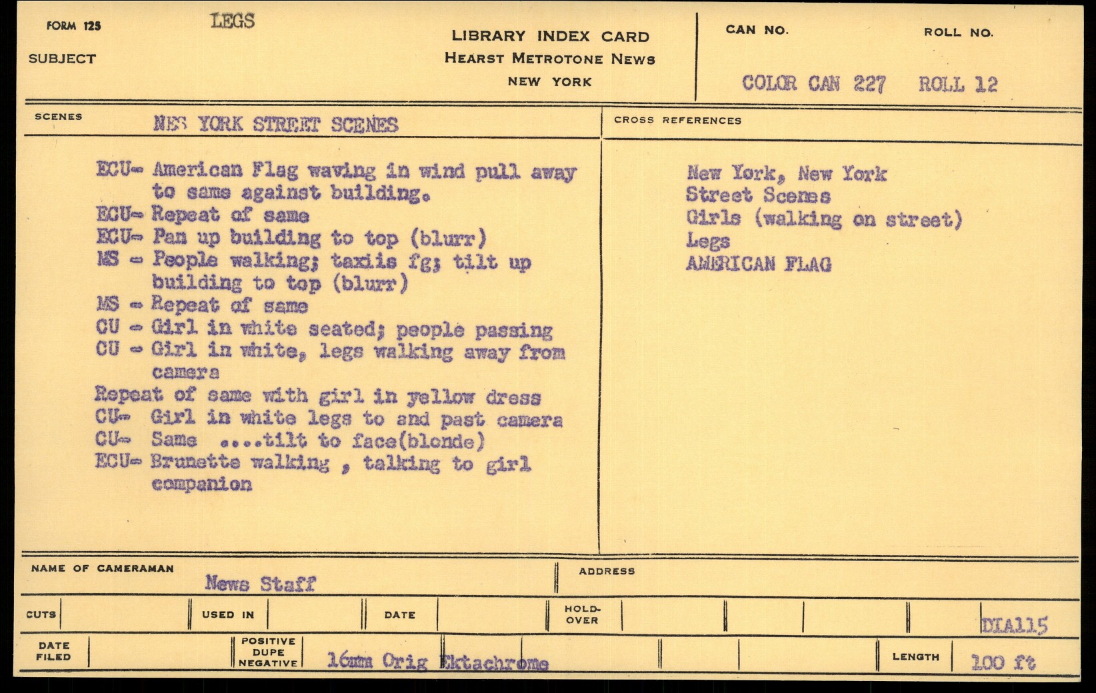The width and height of the screenshot is (1096, 693).
Task: Click the 'COLOR CAN 227' value
Action: tap(813, 84)
